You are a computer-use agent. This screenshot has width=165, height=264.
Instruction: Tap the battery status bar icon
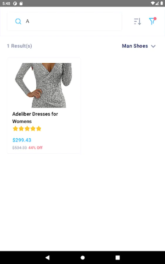pos(162,3)
